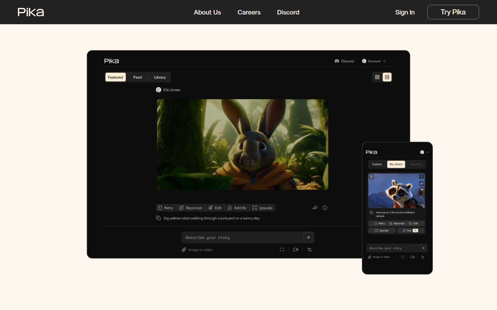Click the Pika logo in the phone mockup
The height and width of the screenshot is (310, 497).
(x=371, y=152)
